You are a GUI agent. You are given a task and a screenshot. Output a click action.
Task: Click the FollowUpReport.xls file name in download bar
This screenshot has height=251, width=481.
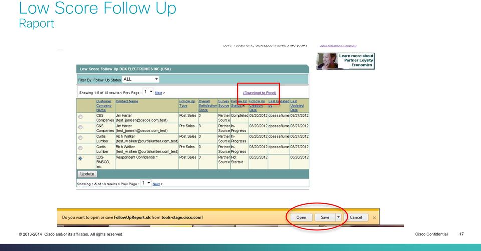click(132, 217)
